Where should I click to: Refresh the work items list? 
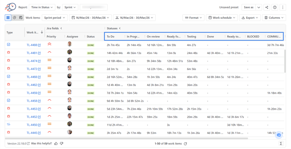(x=185, y=144)
